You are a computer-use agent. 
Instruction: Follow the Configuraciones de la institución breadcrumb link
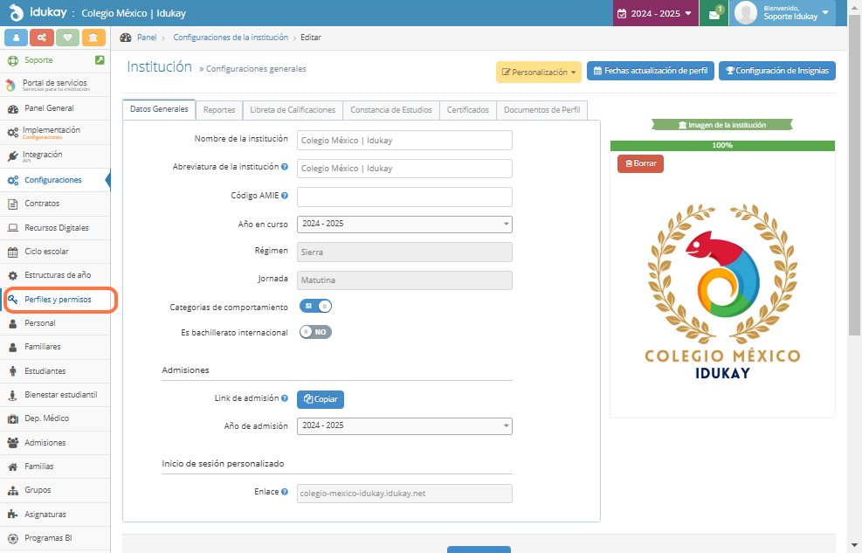[x=231, y=38]
